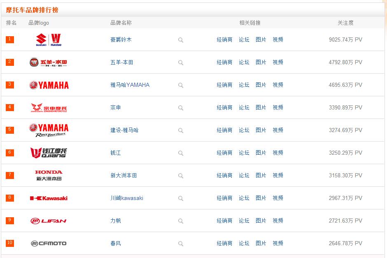Click the search icon next to 宗申
This screenshot has height=258, width=387.
(x=181, y=108)
